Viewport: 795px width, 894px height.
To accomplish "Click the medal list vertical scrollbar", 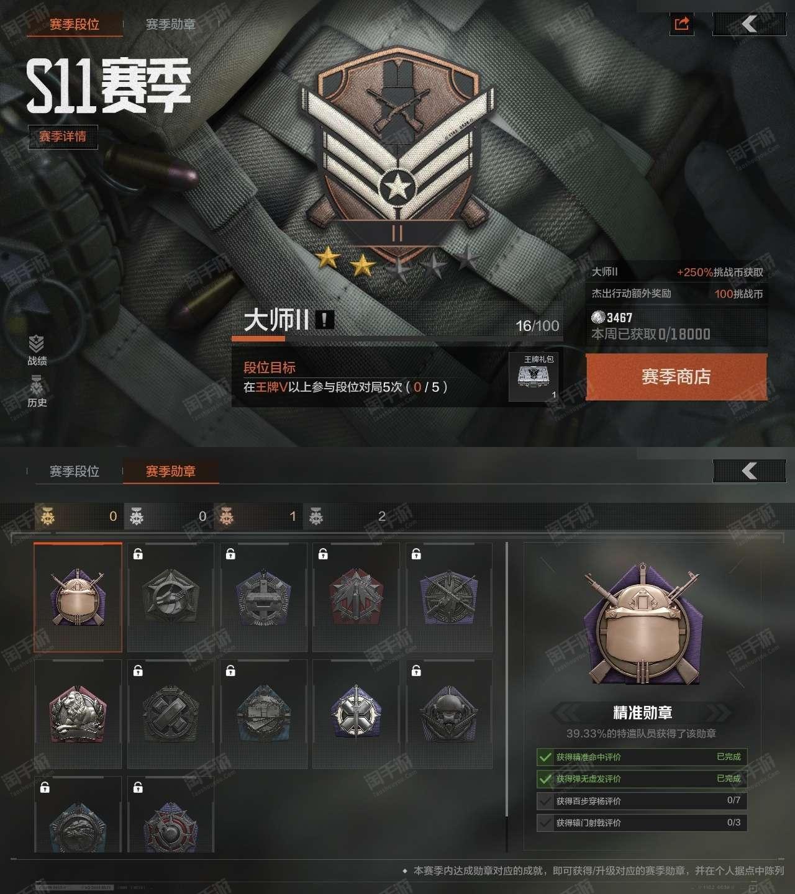I will coord(507,697).
